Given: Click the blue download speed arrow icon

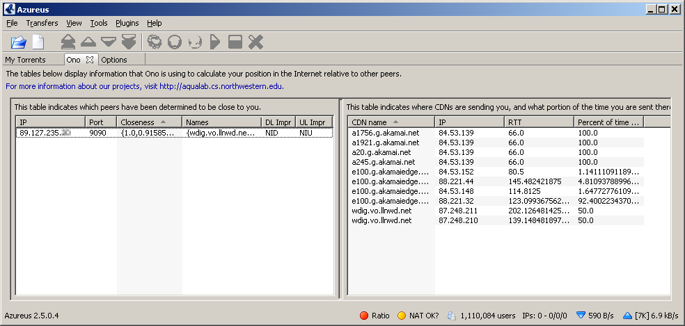Looking at the screenshot, I should pos(581,315).
